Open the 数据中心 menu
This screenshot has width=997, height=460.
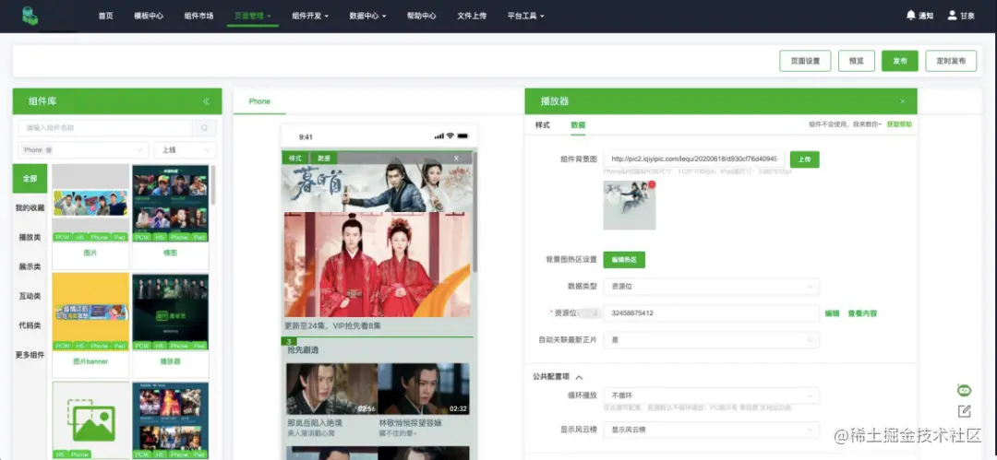click(x=367, y=16)
